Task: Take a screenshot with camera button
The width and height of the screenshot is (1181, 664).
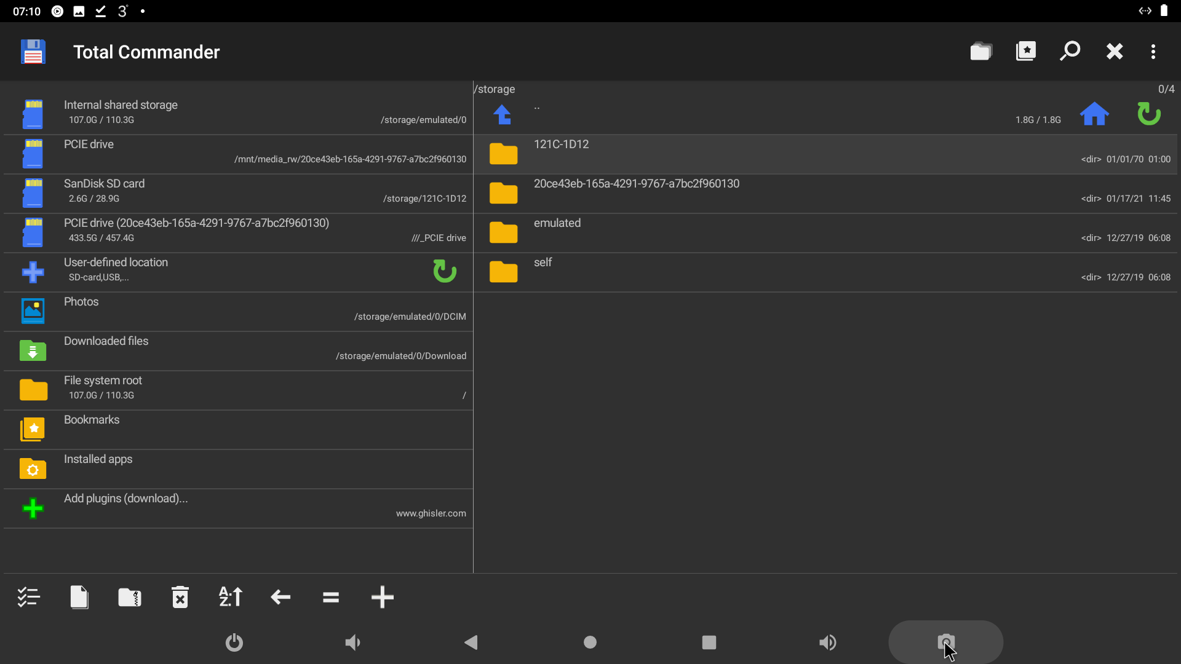Action: point(946,642)
